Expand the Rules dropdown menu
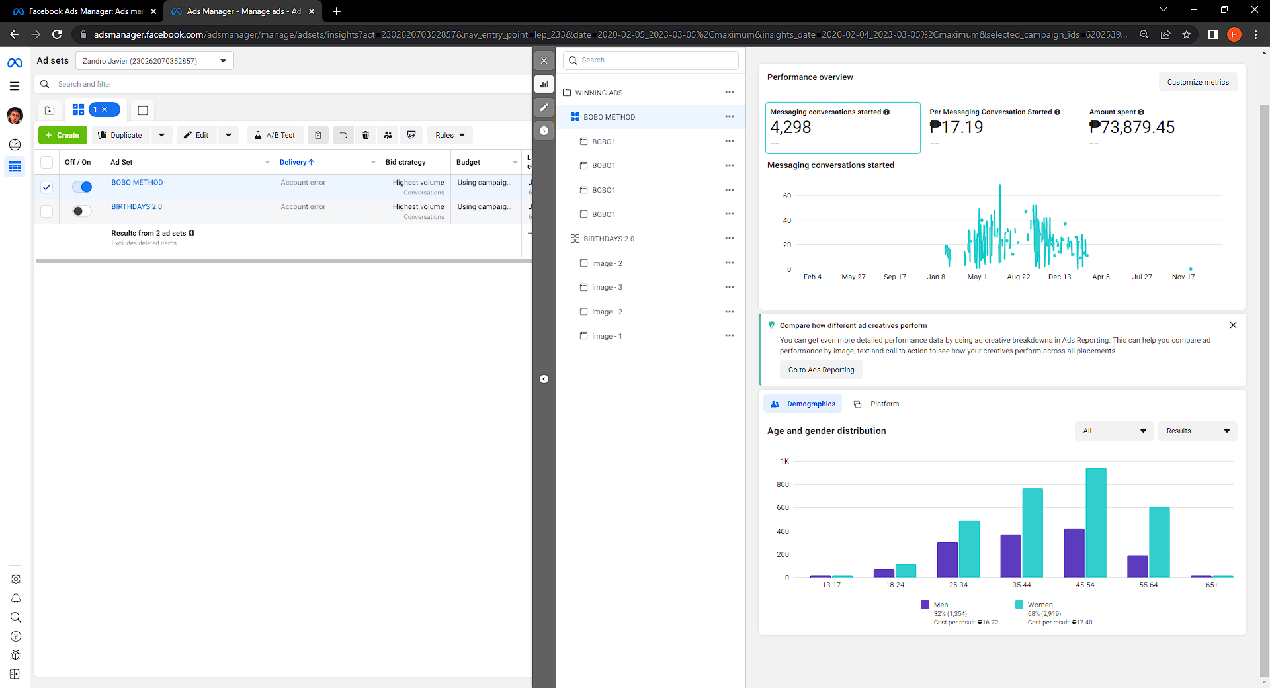 [450, 135]
